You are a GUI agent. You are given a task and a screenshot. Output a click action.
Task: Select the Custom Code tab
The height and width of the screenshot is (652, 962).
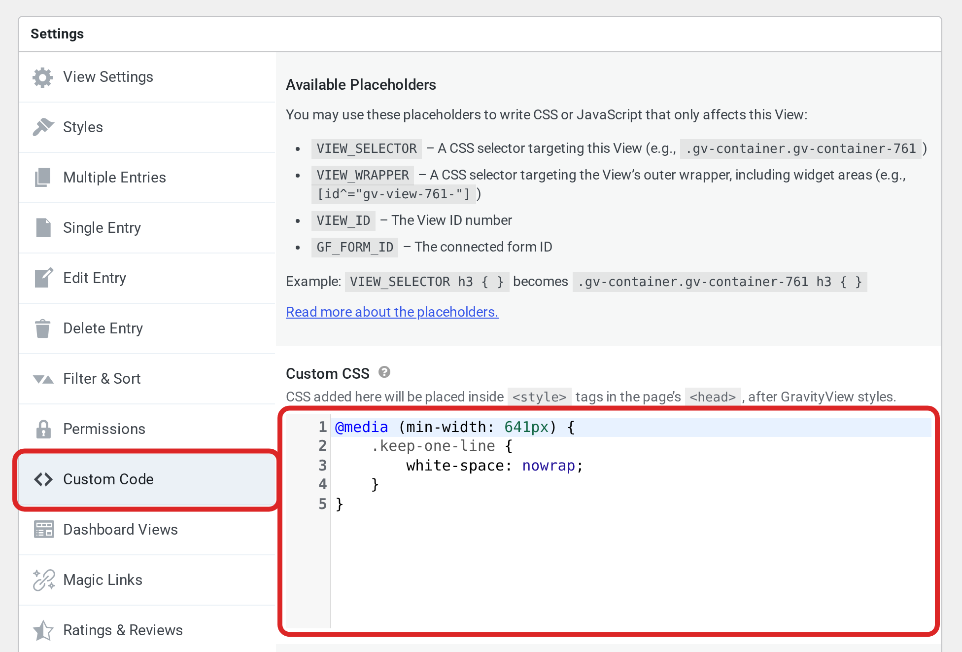pyautogui.click(x=147, y=479)
